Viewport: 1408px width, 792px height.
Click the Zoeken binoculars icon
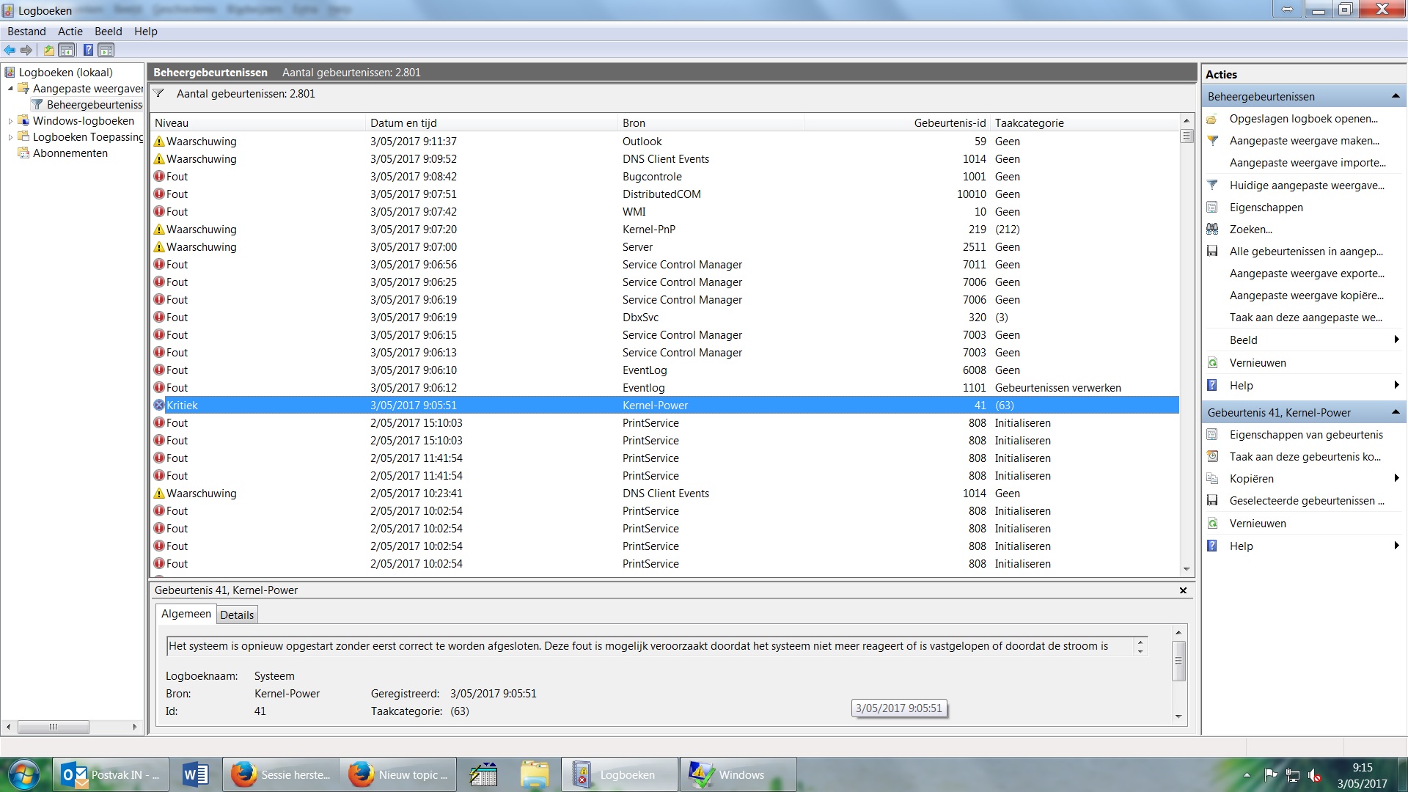[x=1212, y=229]
